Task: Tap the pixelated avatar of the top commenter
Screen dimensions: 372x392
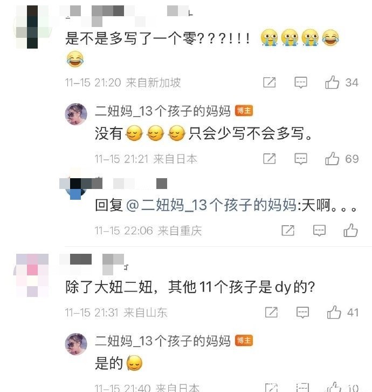Action: pos(32,27)
